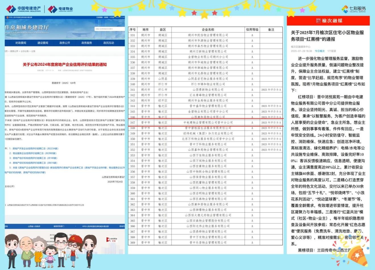Click the 序号 table column header
375x270 pixels.
pyautogui.click(x=132, y=30)
